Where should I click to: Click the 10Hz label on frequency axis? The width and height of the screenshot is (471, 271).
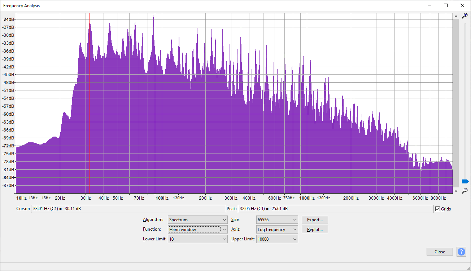pyautogui.click(x=21, y=198)
